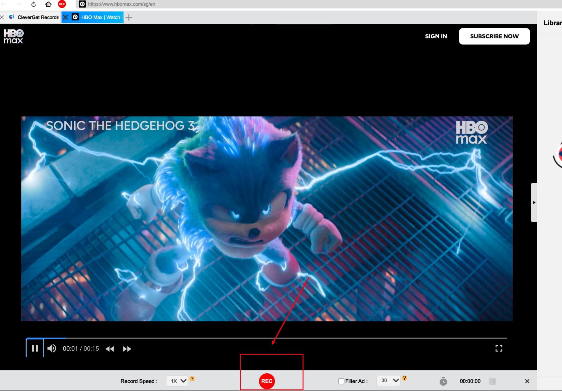Open the SIGN IN link

click(436, 36)
